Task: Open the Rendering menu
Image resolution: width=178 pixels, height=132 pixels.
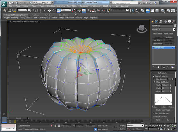Action: [x=84, y=6]
